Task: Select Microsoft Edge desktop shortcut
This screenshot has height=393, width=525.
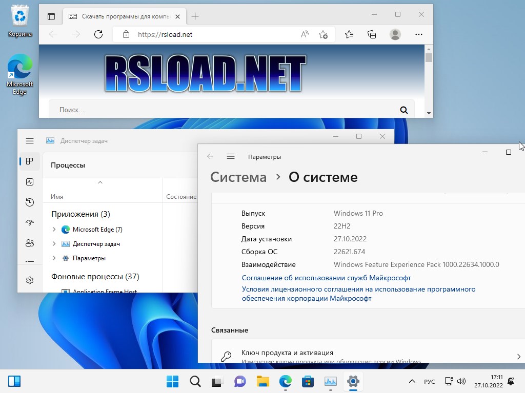Action: (x=20, y=74)
